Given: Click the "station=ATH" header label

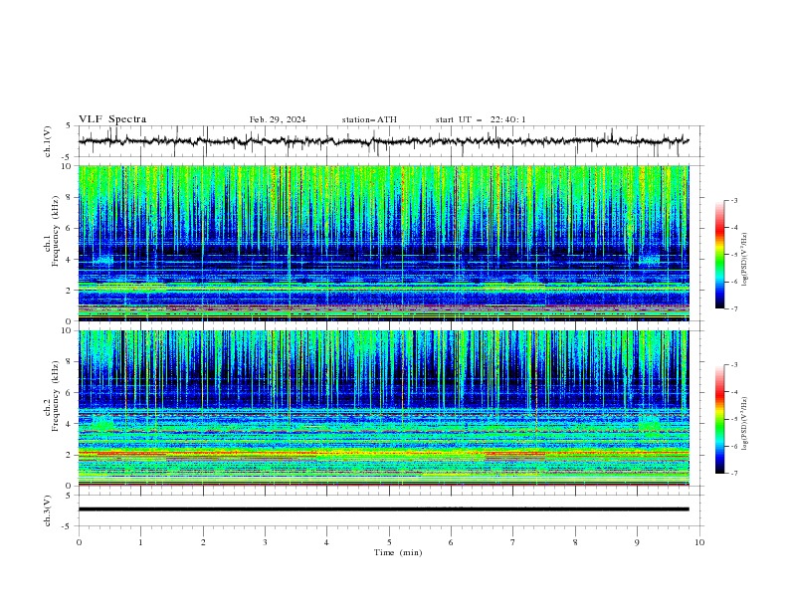Looking at the screenshot, I should [x=369, y=119].
